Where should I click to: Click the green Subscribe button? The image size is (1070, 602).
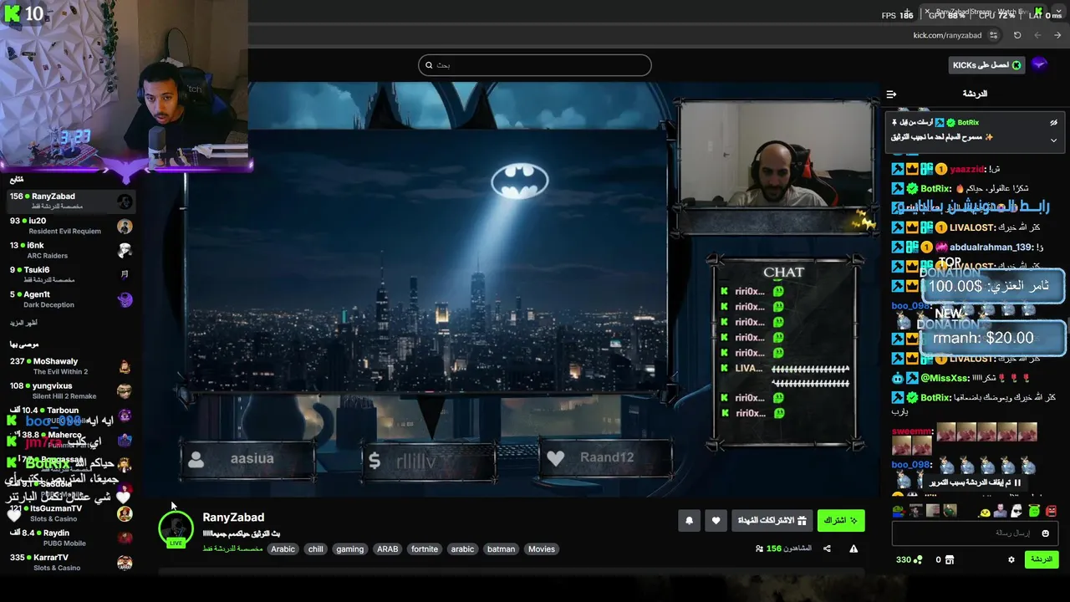[841, 521]
